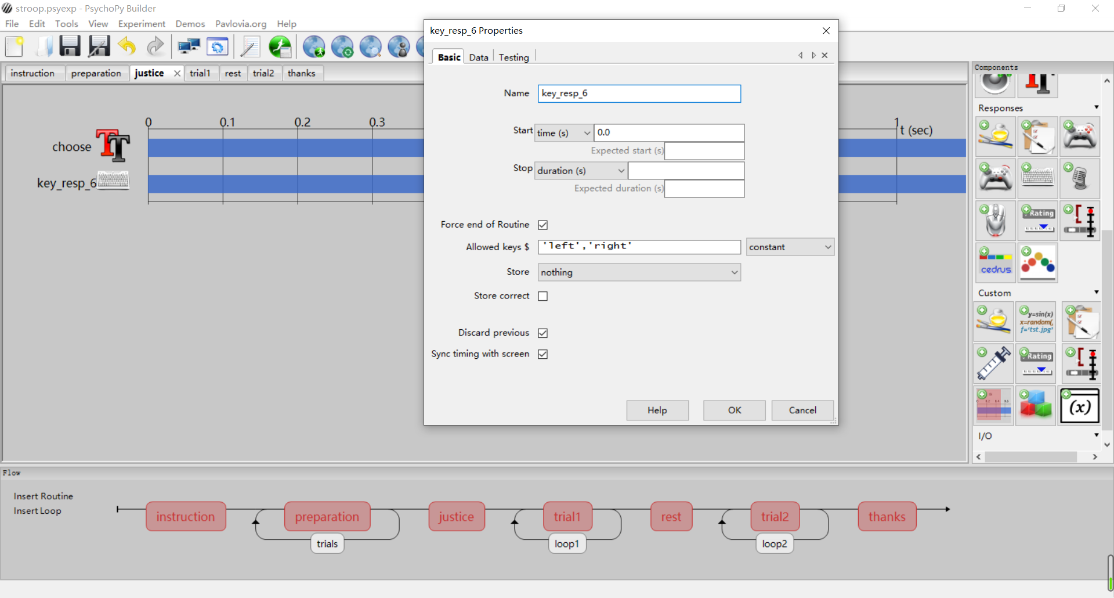Add a Variable component

click(x=1079, y=406)
